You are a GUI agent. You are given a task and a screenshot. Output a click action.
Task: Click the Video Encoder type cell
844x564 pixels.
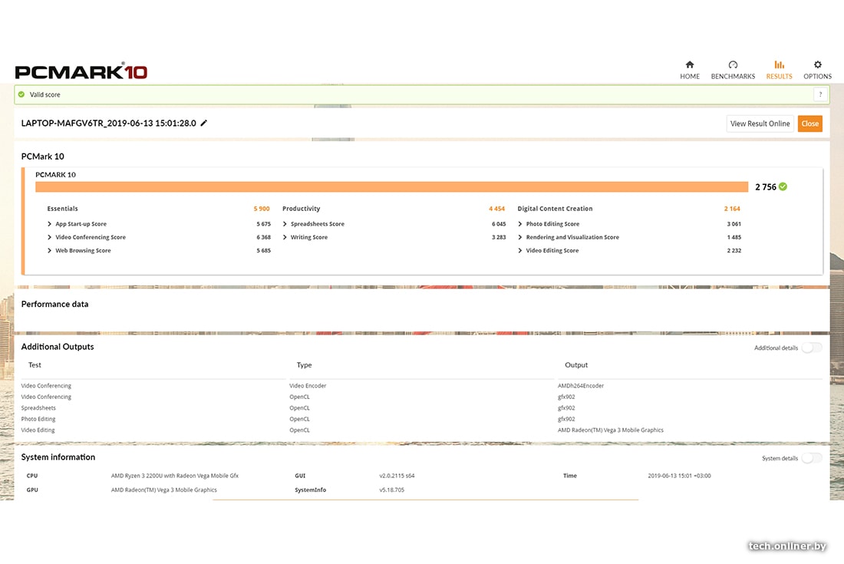pyautogui.click(x=308, y=386)
